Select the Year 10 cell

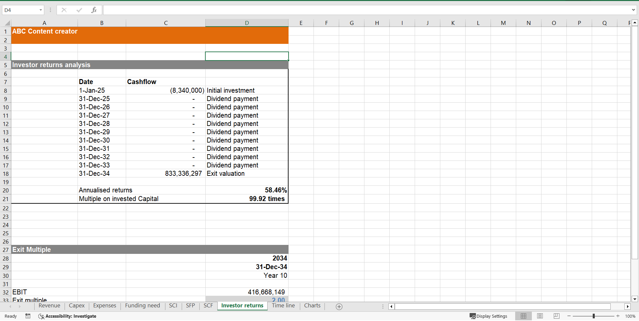[x=247, y=275]
